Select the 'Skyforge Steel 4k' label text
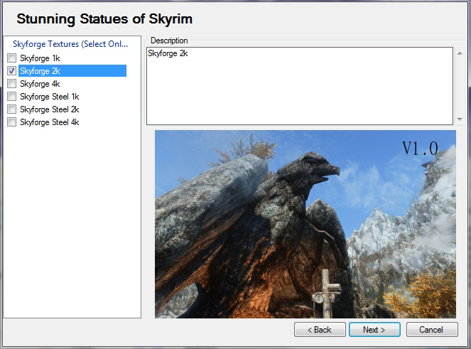The width and height of the screenshot is (471, 349). (x=50, y=122)
